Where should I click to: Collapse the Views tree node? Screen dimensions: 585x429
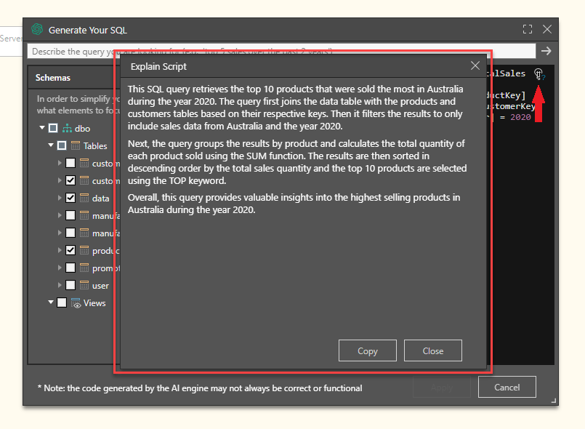(x=51, y=302)
